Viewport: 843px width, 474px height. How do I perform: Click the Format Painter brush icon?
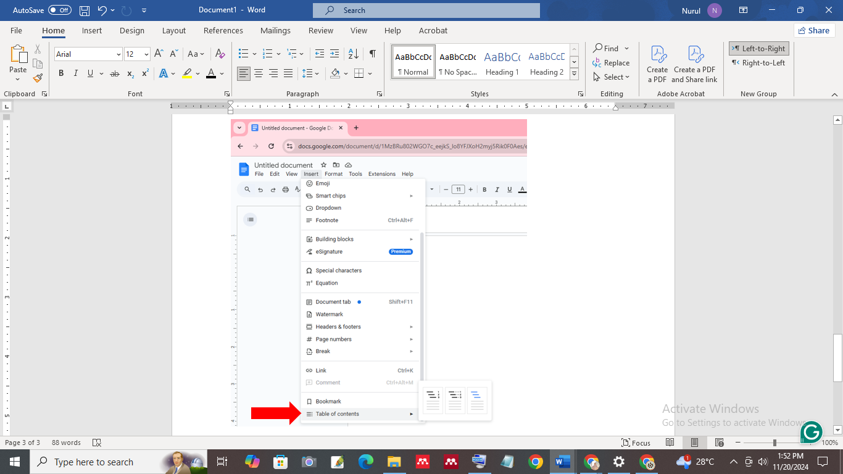(x=38, y=78)
